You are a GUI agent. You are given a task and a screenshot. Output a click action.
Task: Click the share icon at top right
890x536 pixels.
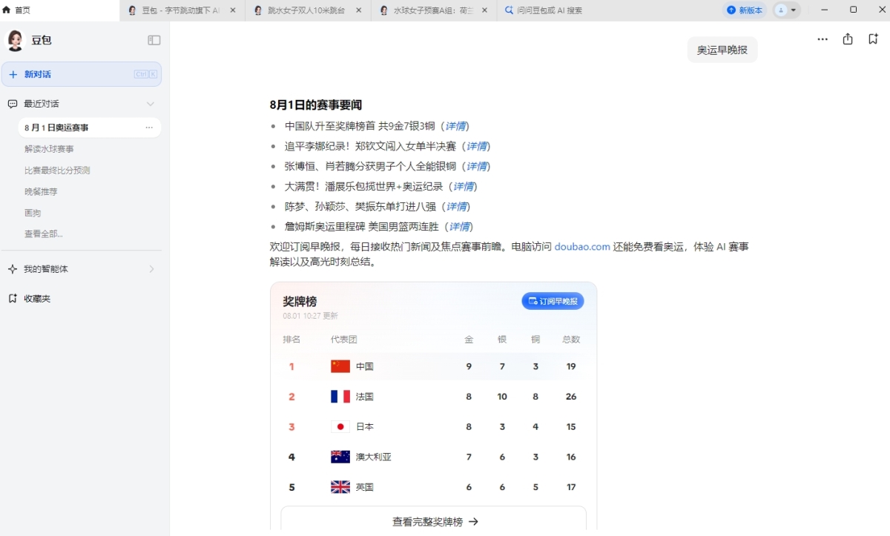pos(848,39)
